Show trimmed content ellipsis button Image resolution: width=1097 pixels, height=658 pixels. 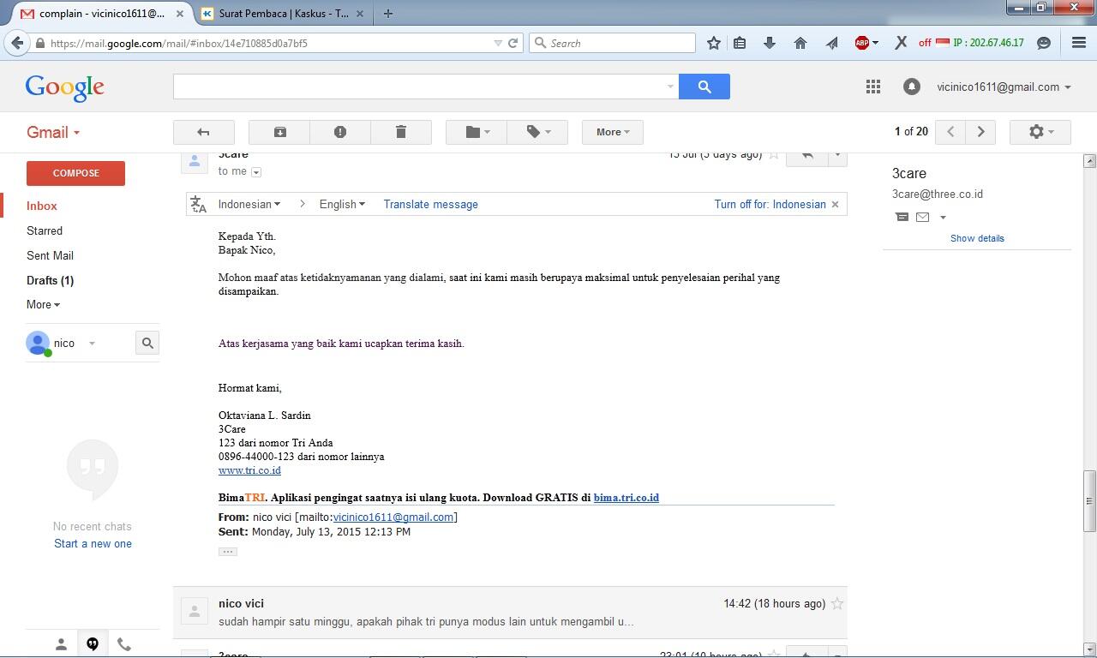click(228, 552)
